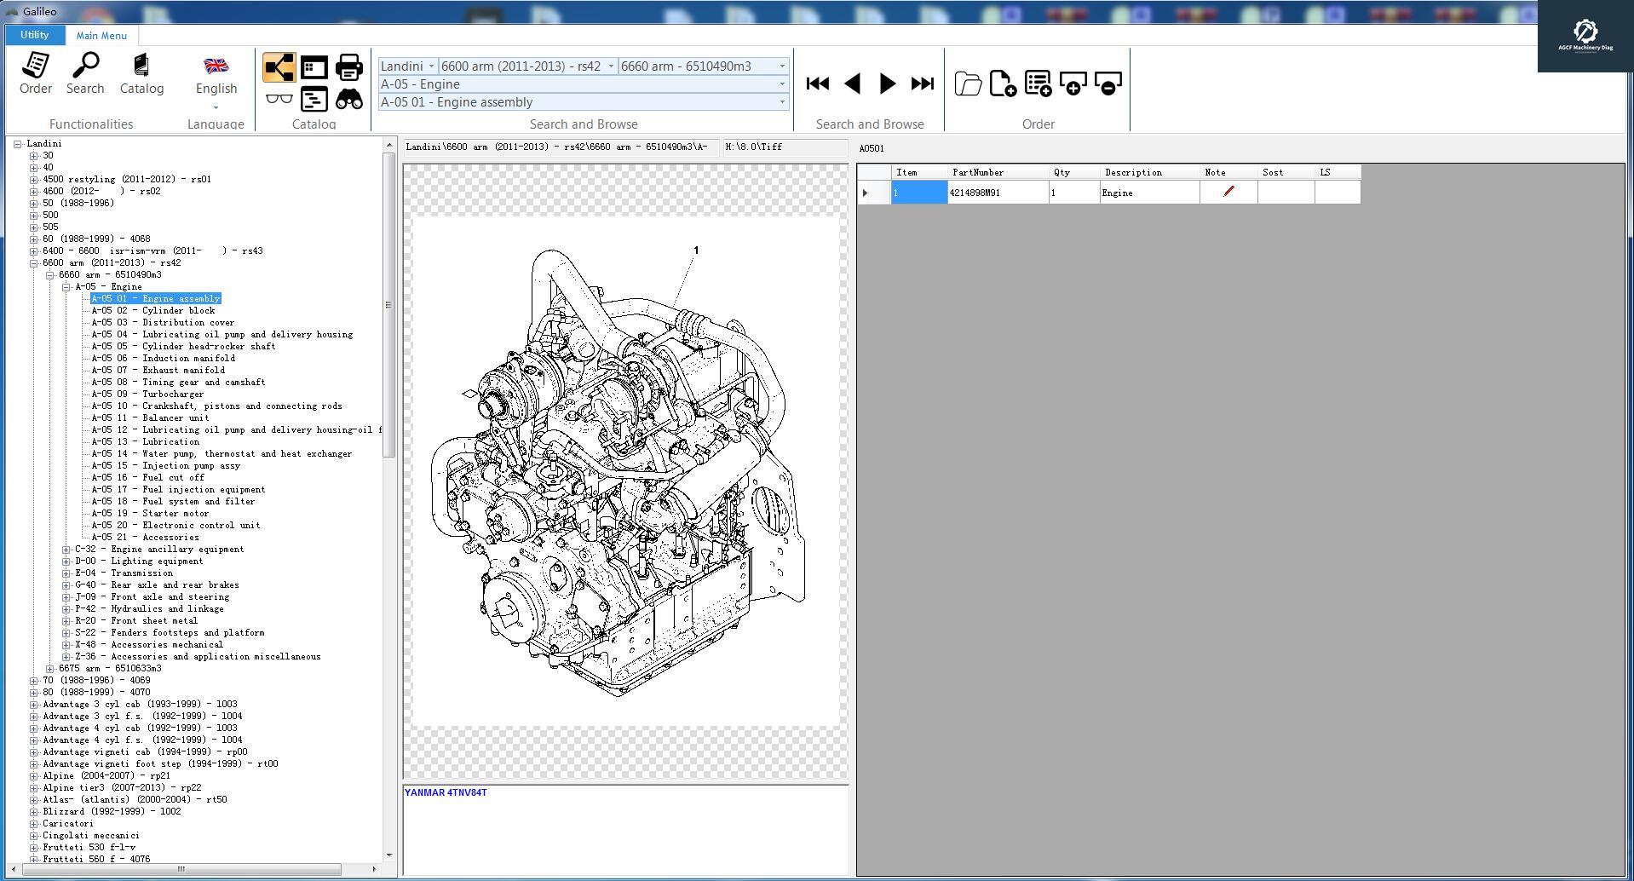Open the A-05 Engine group dropdown

pos(780,84)
